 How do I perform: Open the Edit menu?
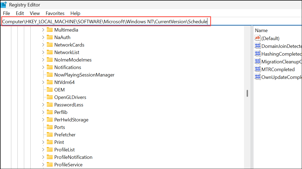(x=20, y=13)
